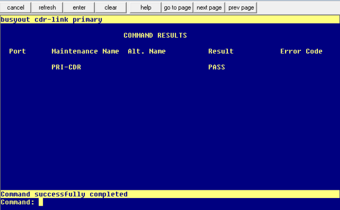
Task: Click the prev page button
Action: pos(241,8)
